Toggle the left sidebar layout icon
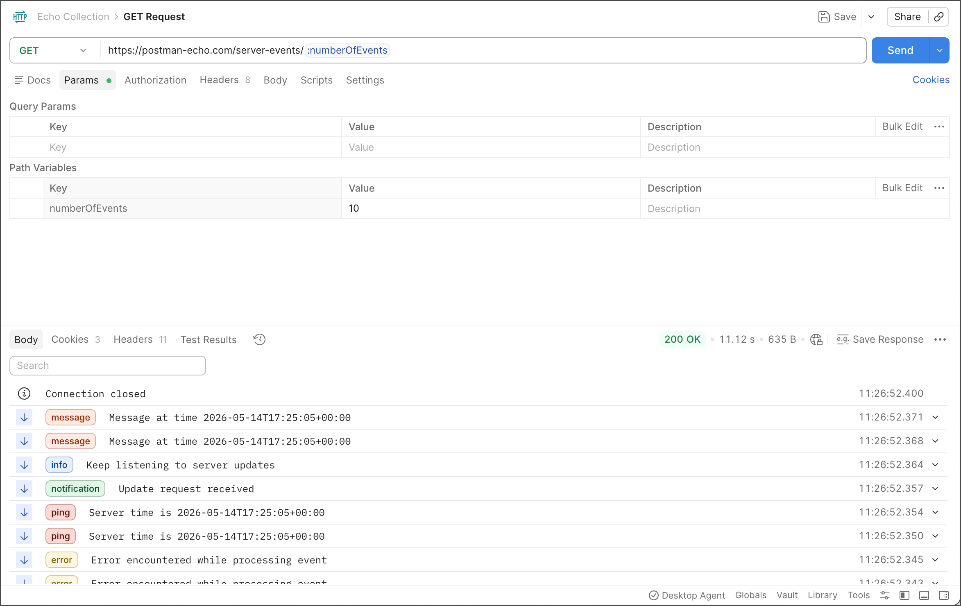Screen dimensions: 961x606 904,595
